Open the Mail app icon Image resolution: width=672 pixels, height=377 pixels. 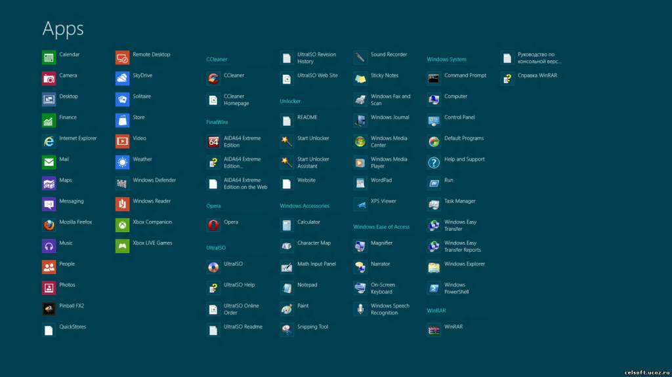pos(49,163)
